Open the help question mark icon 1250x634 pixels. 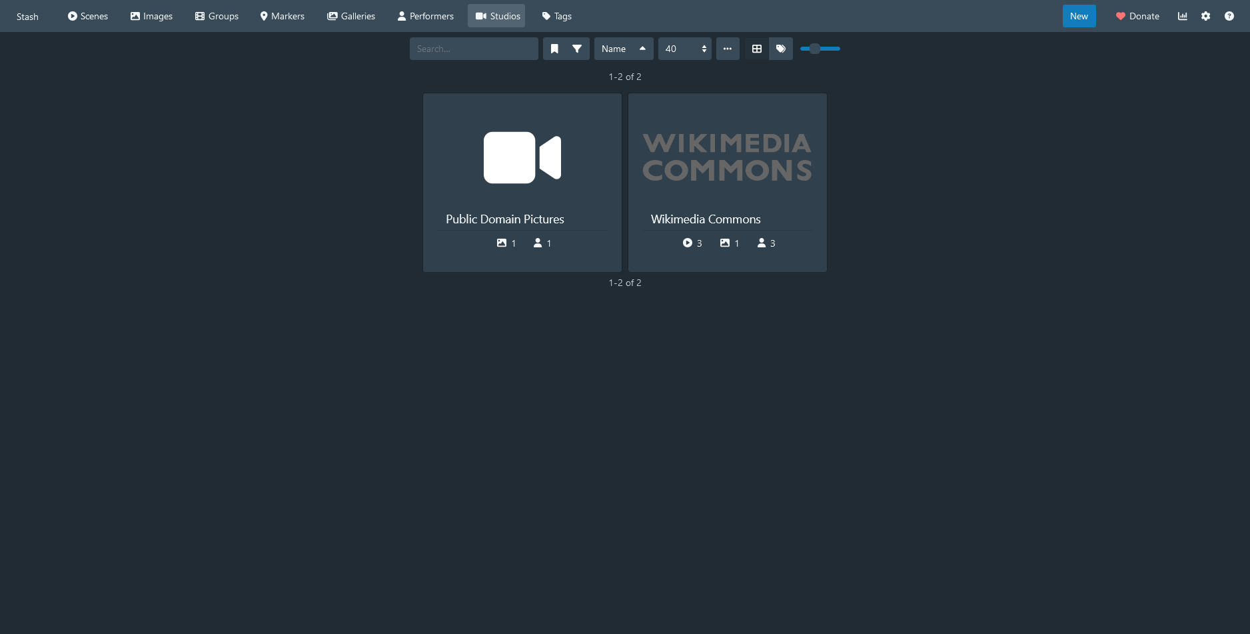(x=1229, y=16)
